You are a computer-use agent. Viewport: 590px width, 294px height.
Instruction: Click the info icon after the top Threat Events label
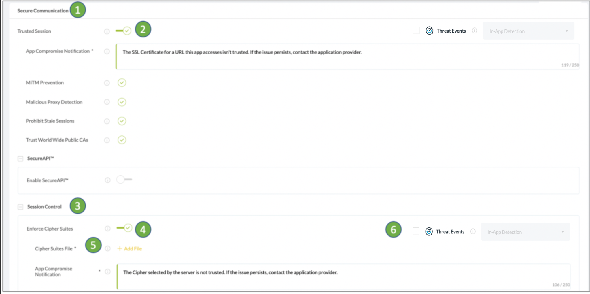(x=474, y=31)
